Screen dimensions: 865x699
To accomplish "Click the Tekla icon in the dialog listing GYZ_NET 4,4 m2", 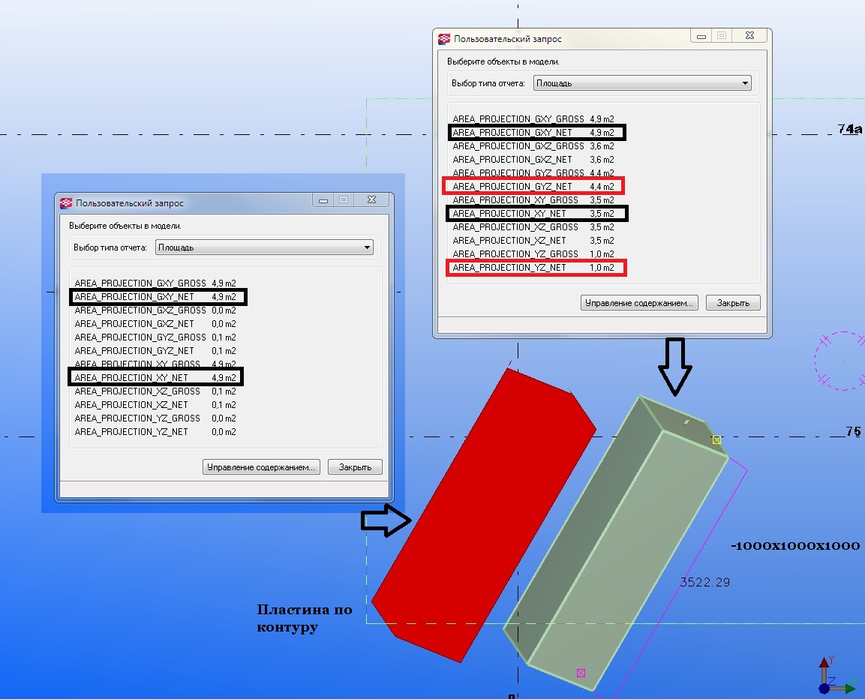I will pyautogui.click(x=444, y=38).
